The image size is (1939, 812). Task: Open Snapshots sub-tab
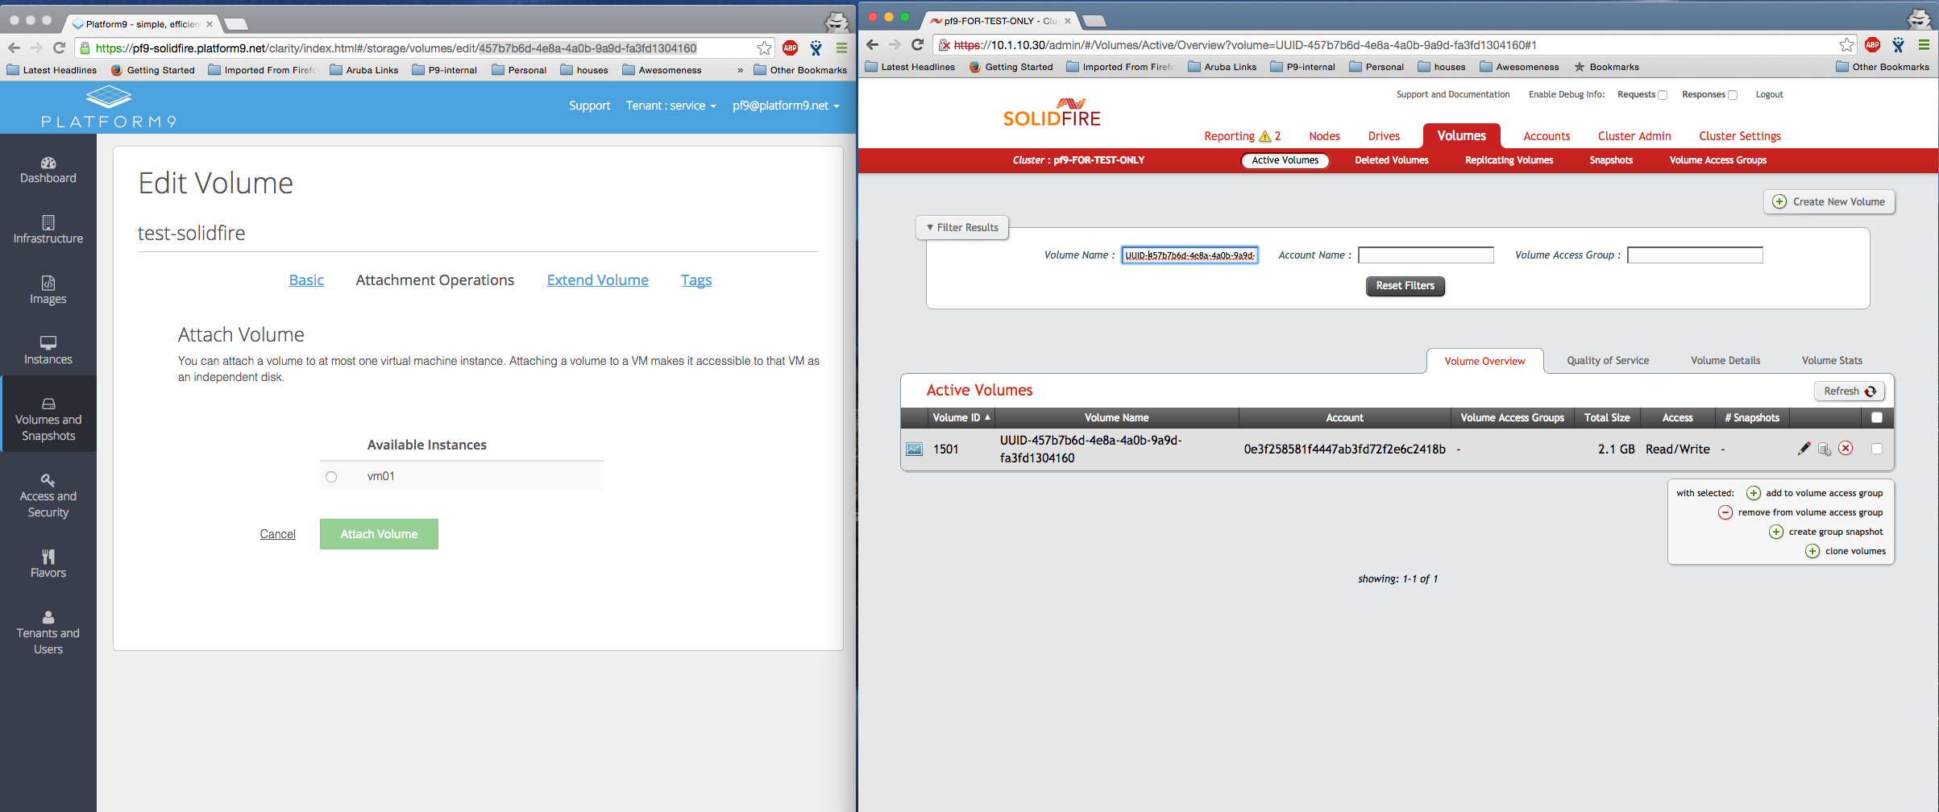point(1611,160)
